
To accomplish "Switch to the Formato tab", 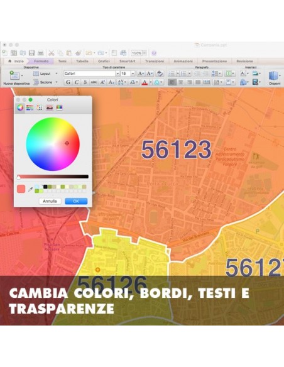I will [x=41, y=61].
